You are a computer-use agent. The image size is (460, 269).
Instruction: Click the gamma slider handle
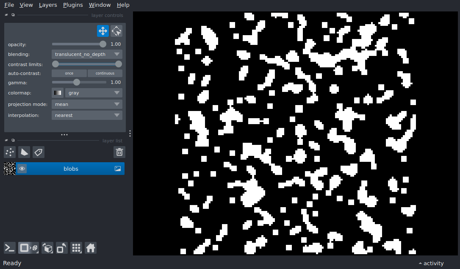[77, 82]
